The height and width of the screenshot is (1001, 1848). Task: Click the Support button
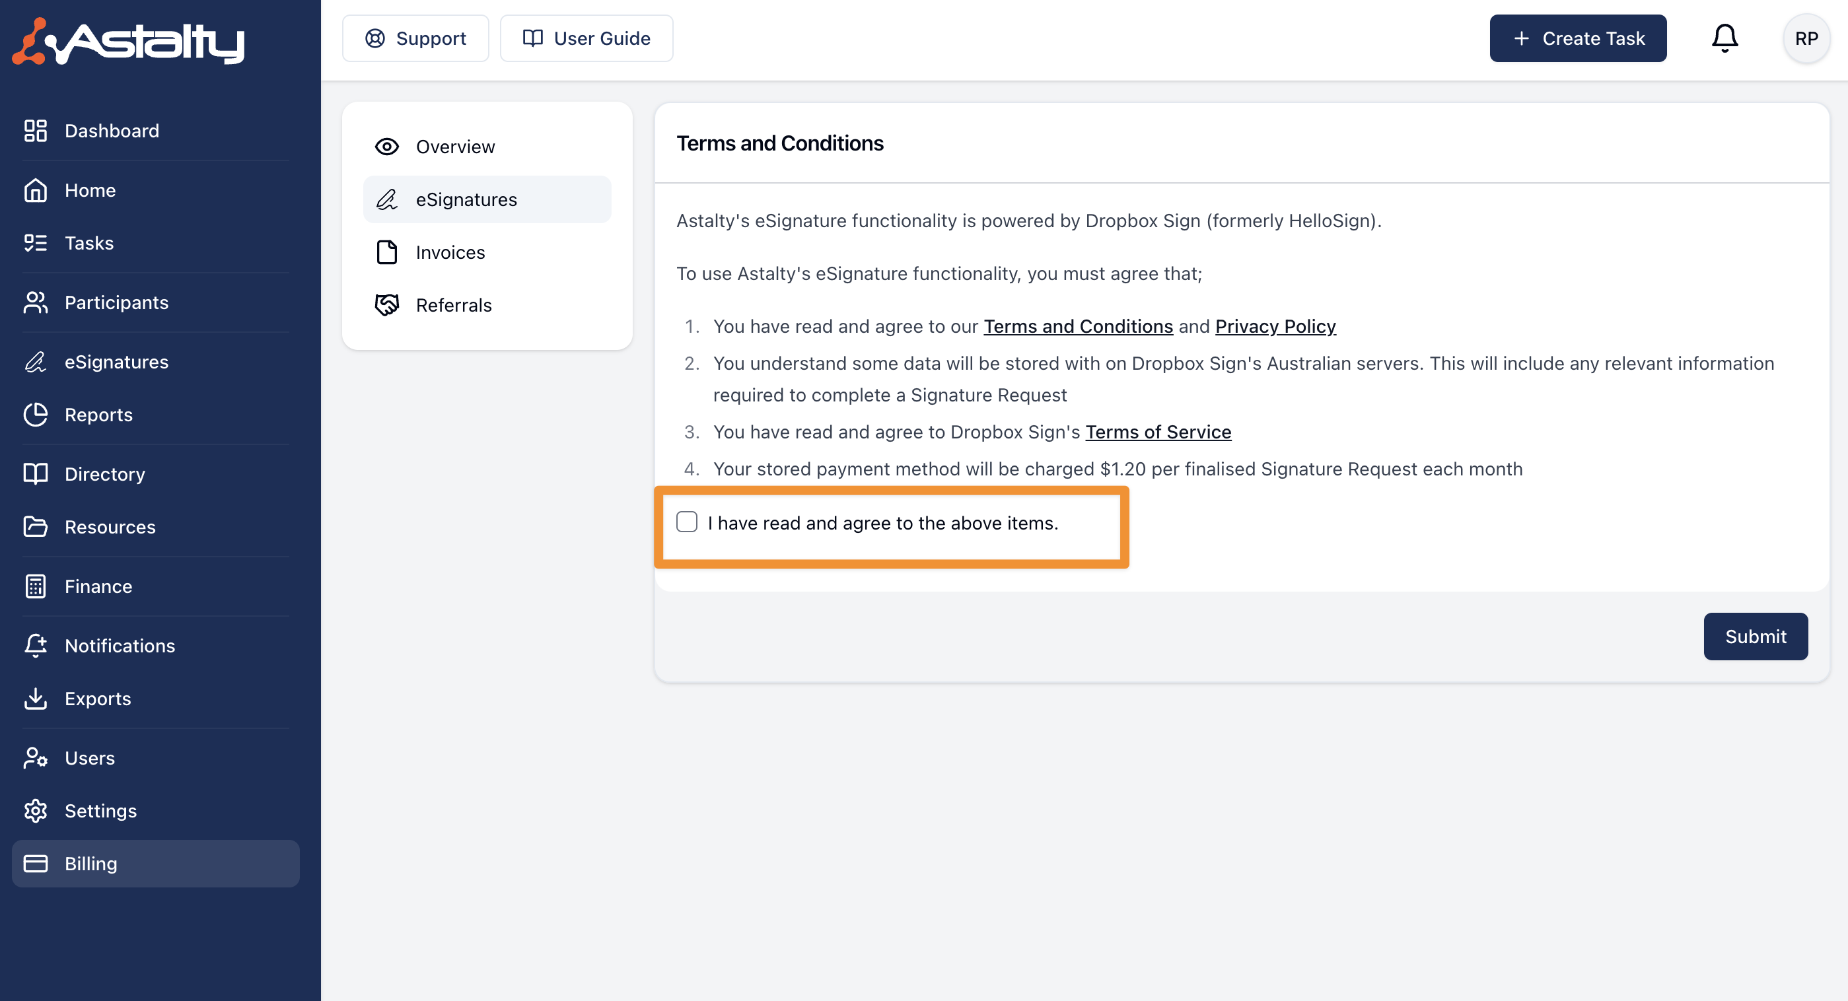point(415,39)
